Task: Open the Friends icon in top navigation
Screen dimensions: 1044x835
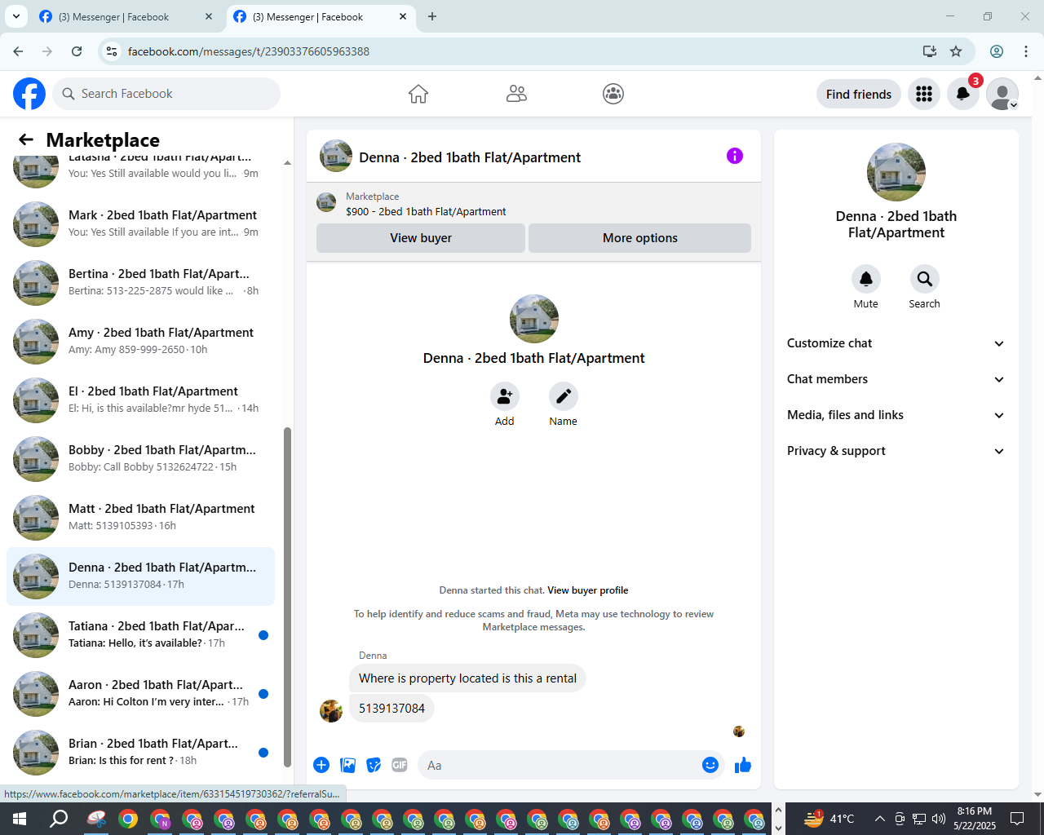Action: pos(516,94)
